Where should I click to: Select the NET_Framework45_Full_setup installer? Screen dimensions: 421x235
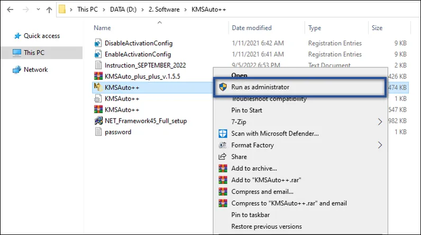145,121
